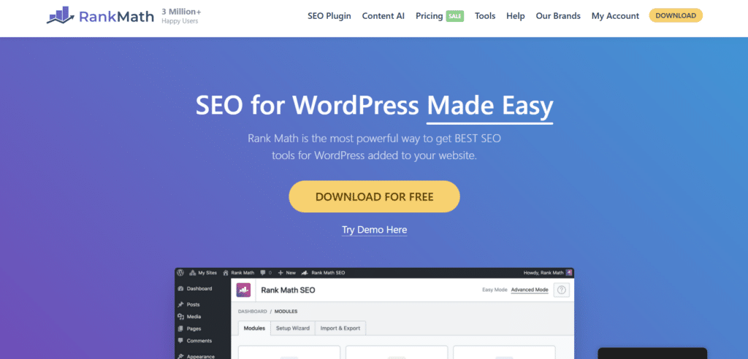This screenshot has height=359, width=748.
Task: Switch to Easy Mode
Action: (495, 290)
